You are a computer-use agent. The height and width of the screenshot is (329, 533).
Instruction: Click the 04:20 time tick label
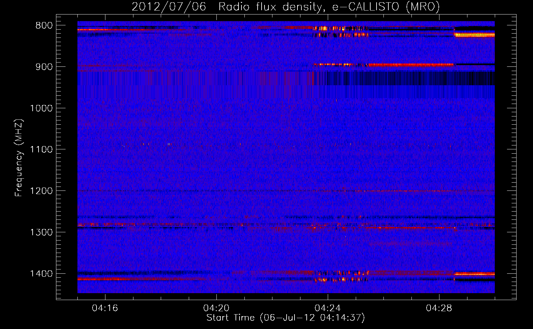(216, 308)
